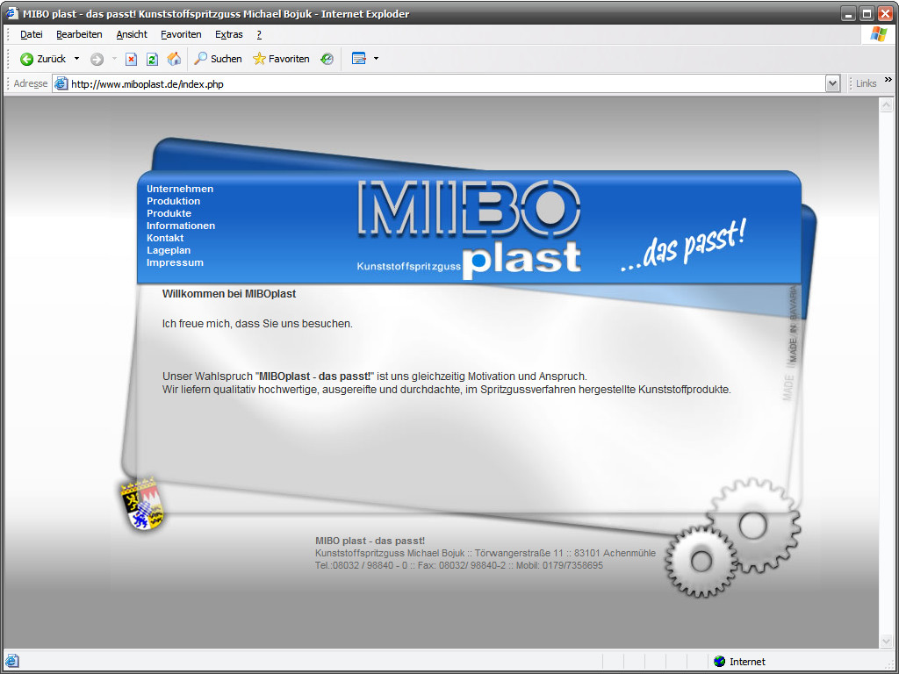Click the '...das passt!' slogan text
This screenshot has width=899, height=674.
tap(683, 246)
